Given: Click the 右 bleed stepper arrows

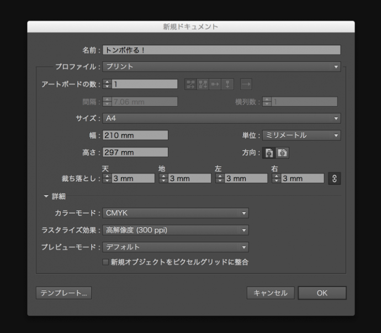Looking at the screenshot, I should pyautogui.click(x=276, y=179).
